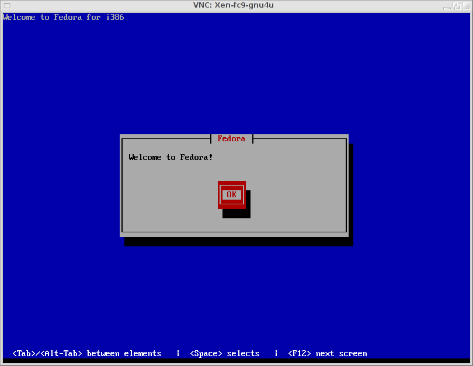Click the 'Welcome to Fedora!' message text

point(171,158)
